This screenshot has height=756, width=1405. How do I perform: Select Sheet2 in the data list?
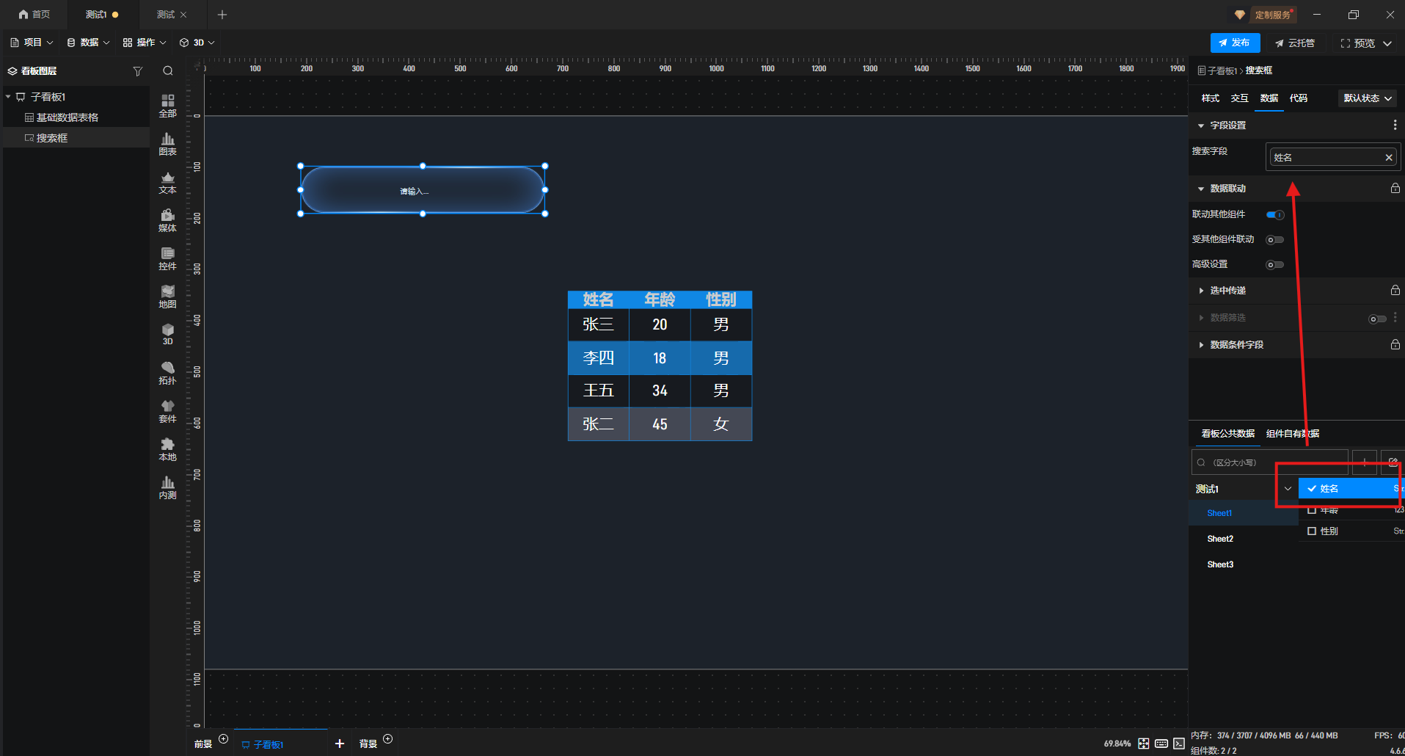(x=1220, y=539)
